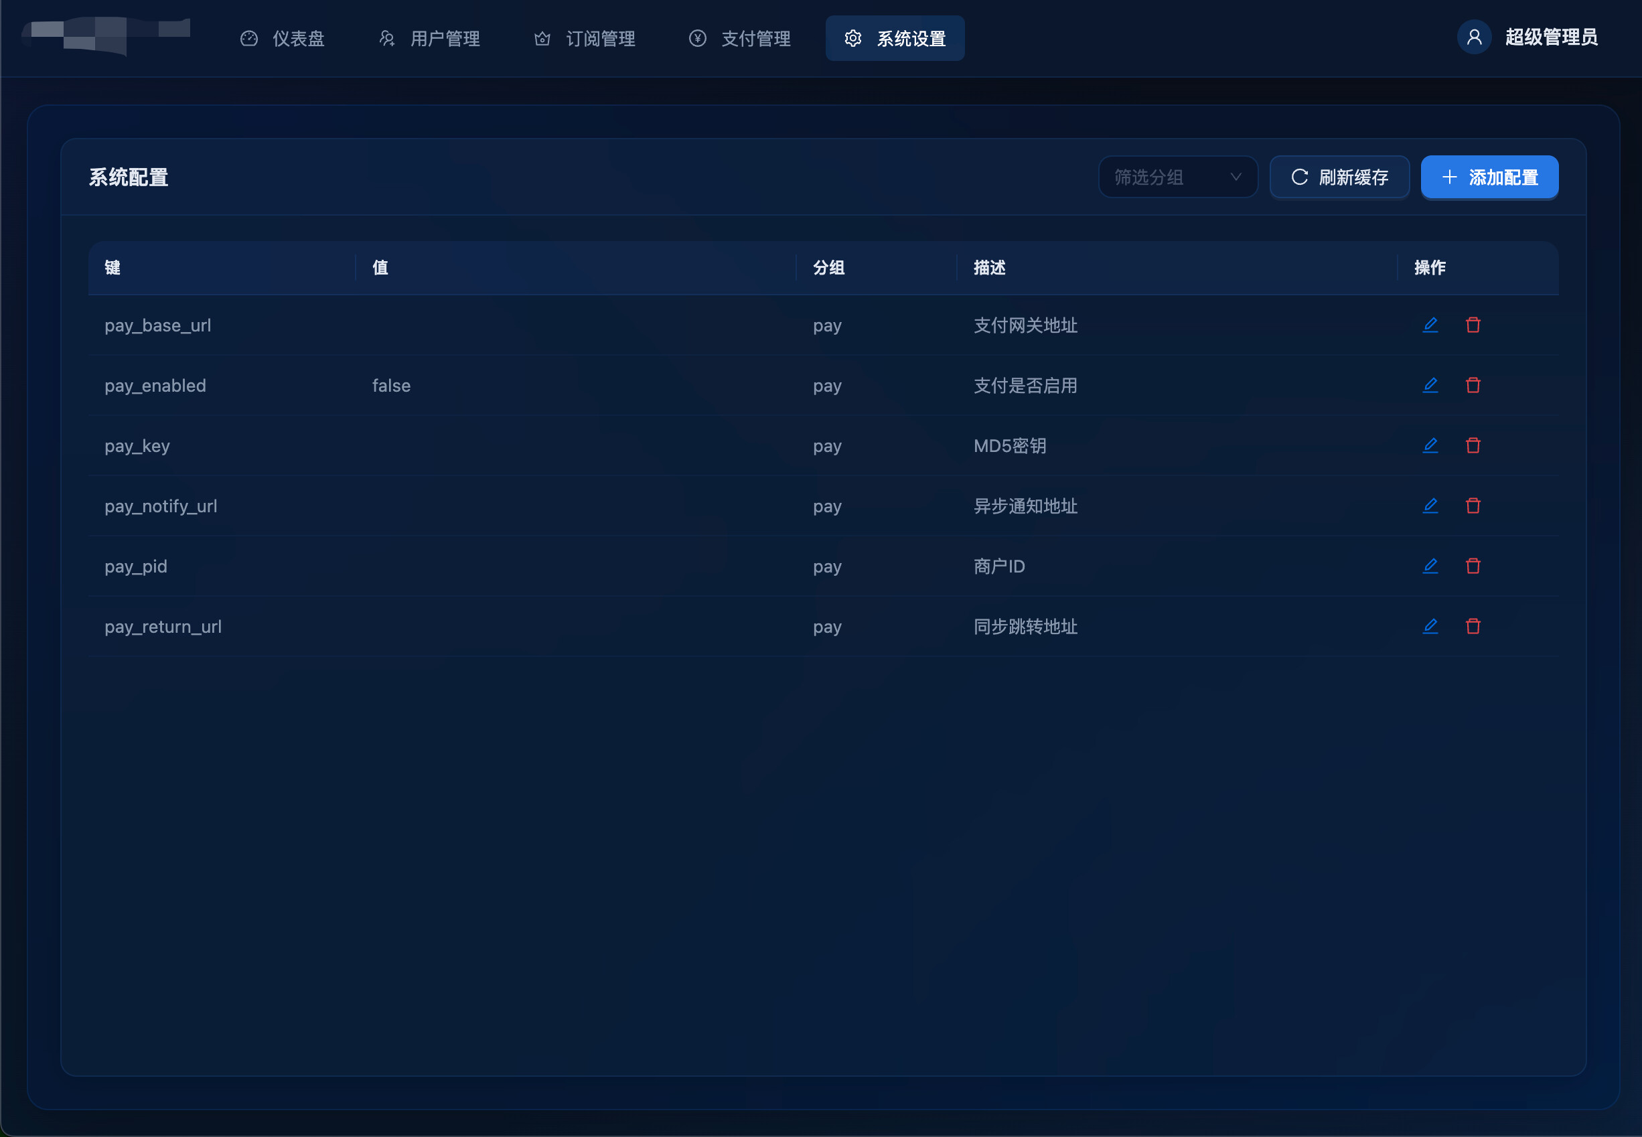Edit the pay_pid configuration

1430,566
